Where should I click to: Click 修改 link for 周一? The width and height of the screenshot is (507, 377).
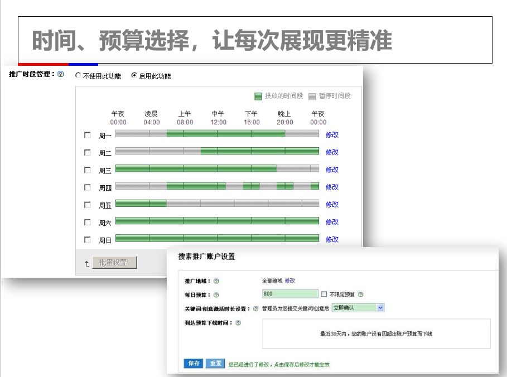[x=332, y=135]
